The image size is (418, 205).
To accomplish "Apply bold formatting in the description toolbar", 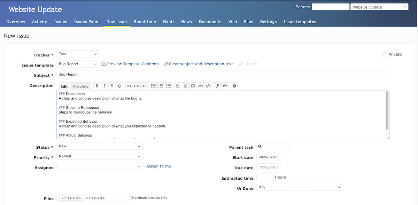I will click(x=97, y=86).
